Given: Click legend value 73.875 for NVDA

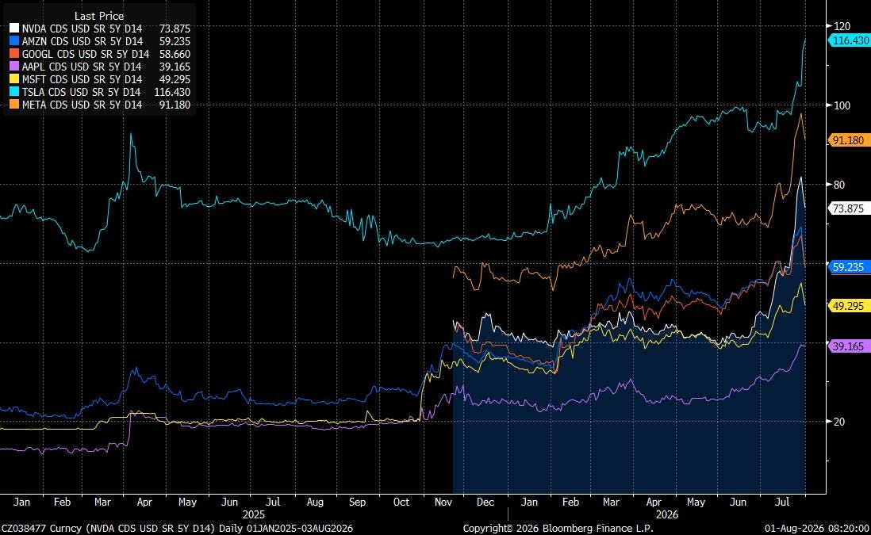Looking at the screenshot, I should tap(175, 29).
